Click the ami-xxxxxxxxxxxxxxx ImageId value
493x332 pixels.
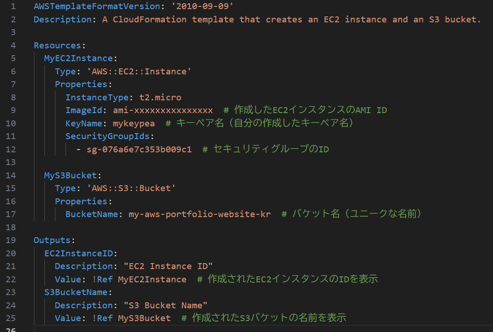(163, 110)
